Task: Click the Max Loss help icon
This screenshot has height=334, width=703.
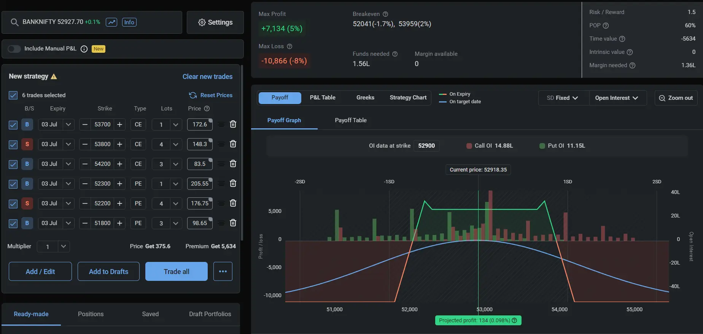Action: (289, 46)
